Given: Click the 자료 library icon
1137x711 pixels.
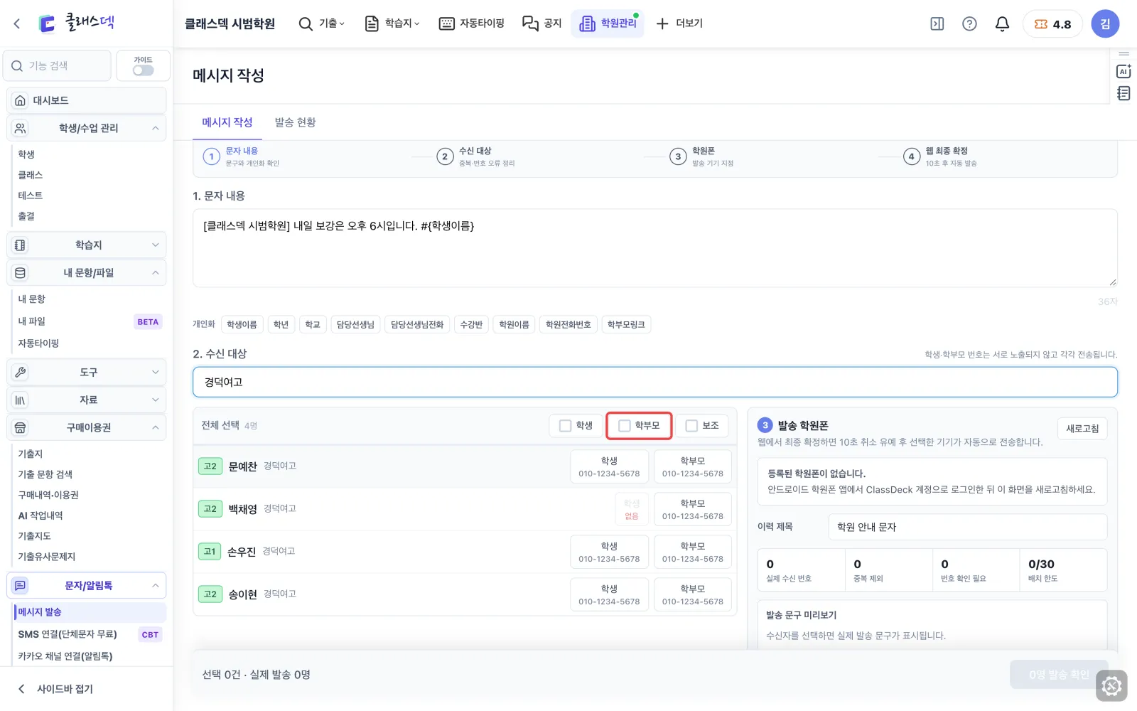Looking at the screenshot, I should coord(20,400).
